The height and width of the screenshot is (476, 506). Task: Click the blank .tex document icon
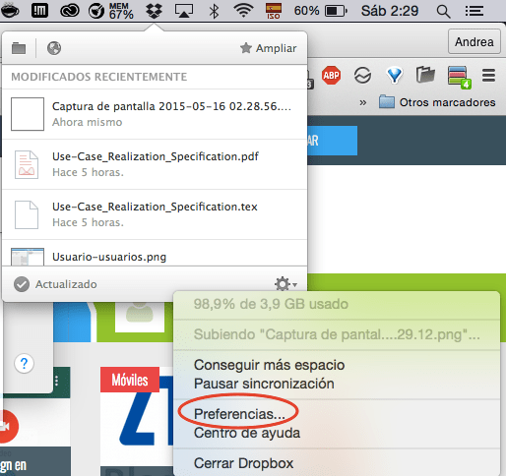pyautogui.click(x=27, y=214)
